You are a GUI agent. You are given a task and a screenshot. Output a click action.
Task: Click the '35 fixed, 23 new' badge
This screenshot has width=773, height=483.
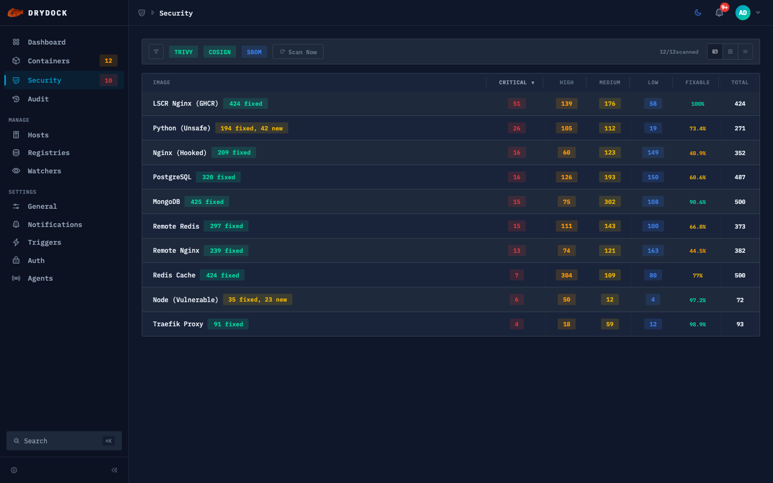pos(258,299)
